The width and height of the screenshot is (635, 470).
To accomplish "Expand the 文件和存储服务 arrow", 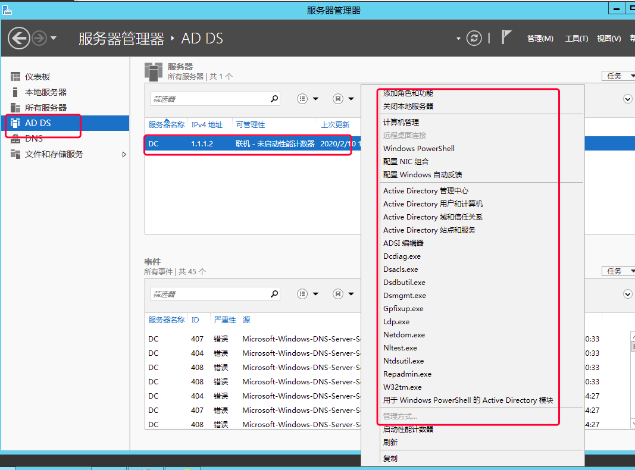I will point(124,154).
